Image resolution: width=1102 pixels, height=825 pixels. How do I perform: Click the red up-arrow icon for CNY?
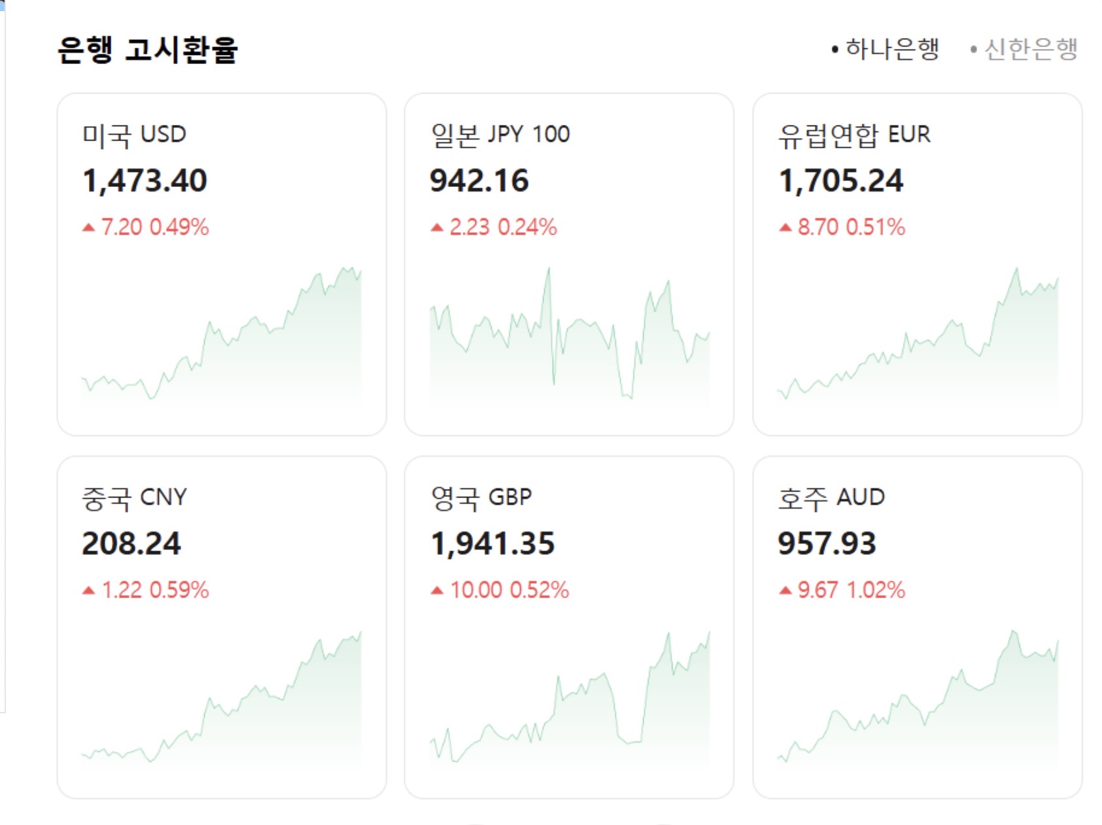[88, 590]
